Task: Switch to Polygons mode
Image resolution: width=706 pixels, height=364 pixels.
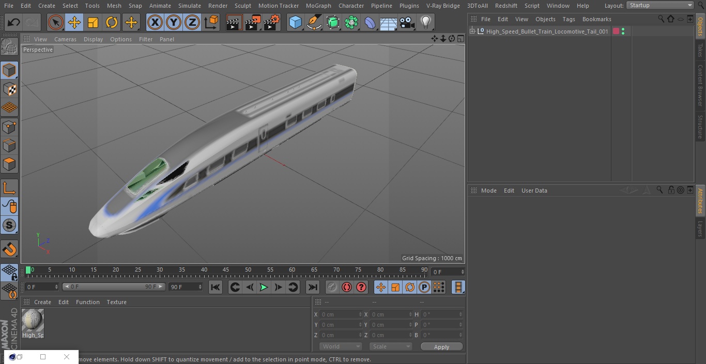Action: [x=9, y=164]
